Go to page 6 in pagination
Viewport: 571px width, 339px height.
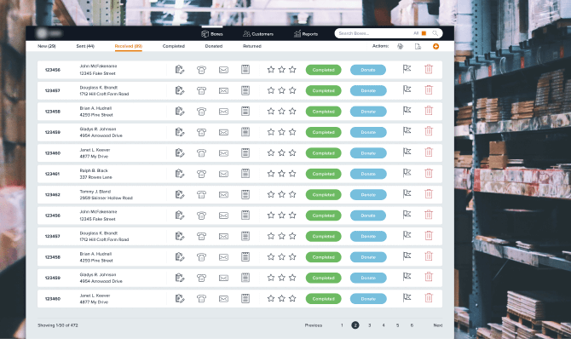(412, 325)
